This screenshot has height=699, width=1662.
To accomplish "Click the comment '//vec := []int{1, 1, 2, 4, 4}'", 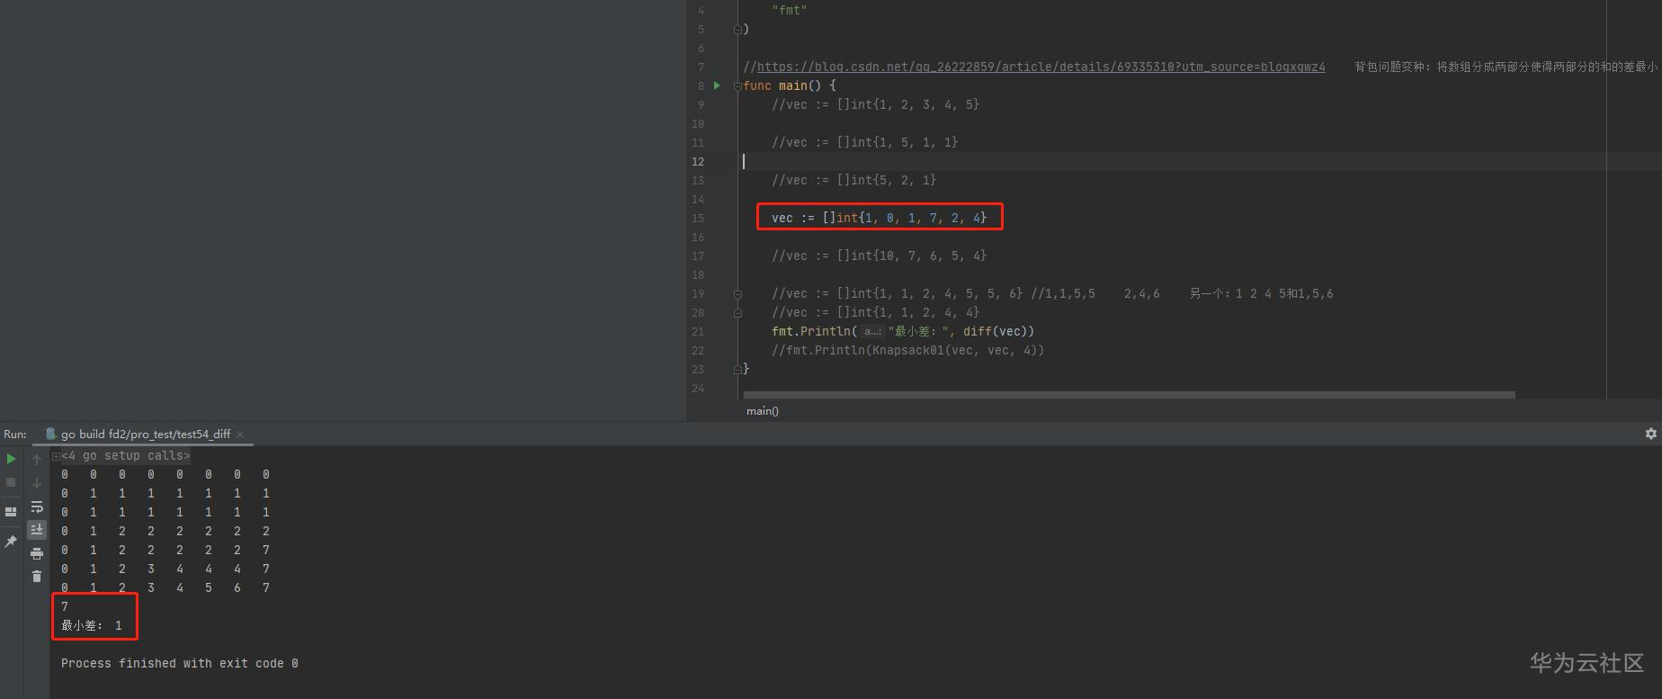I will point(875,312).
